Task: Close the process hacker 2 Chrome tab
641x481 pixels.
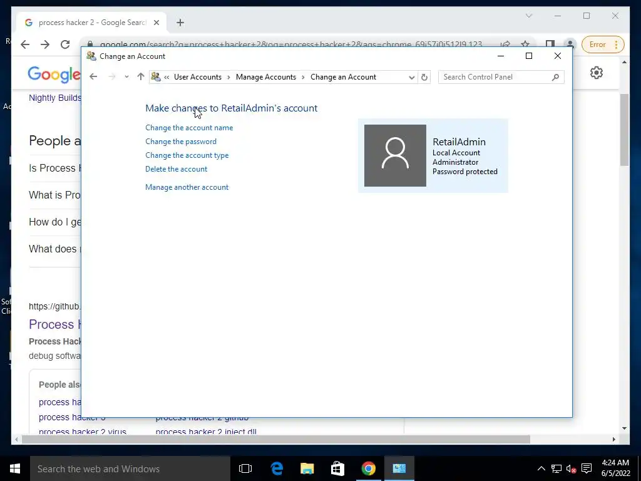Action: pos(156,23)
